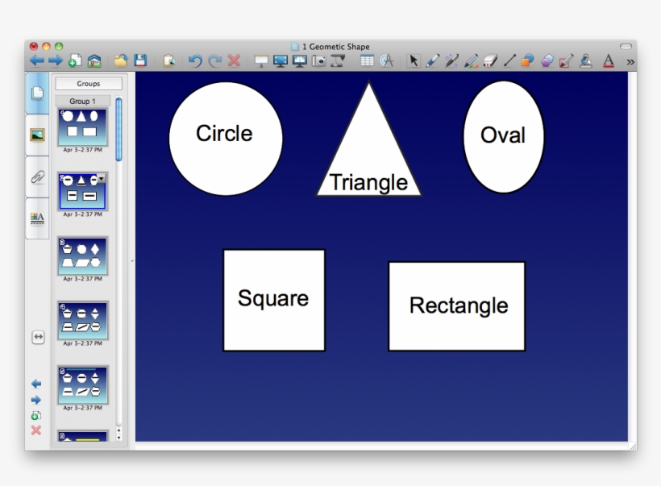661x486 pixels.
Task: Toggle sidebar position with double-arrow button
Action: pos(38,338)
